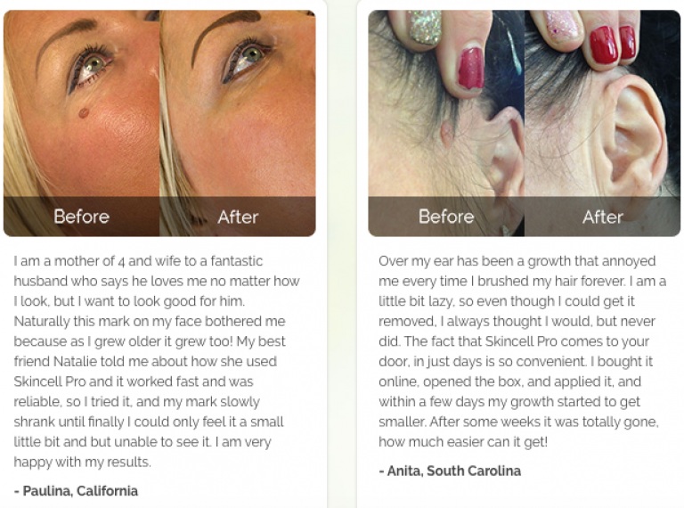
Task: Click Paulina's before face photo
Action: (82, 123)
